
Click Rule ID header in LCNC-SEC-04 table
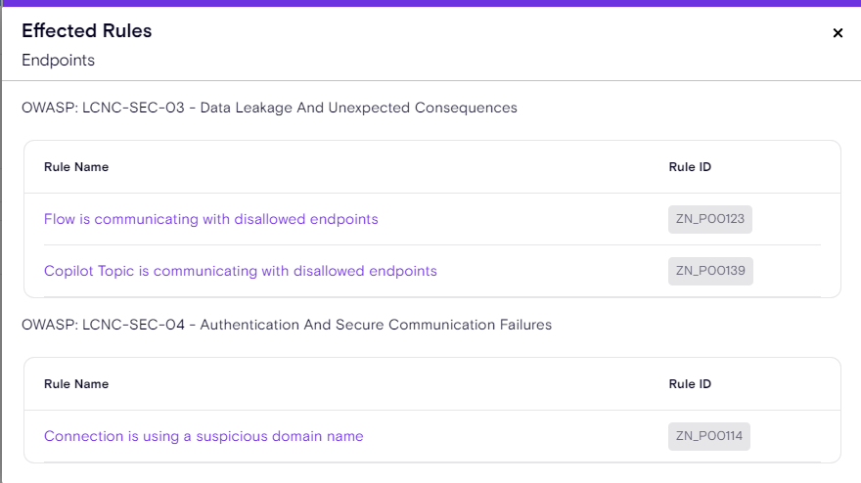click(690, 384)
